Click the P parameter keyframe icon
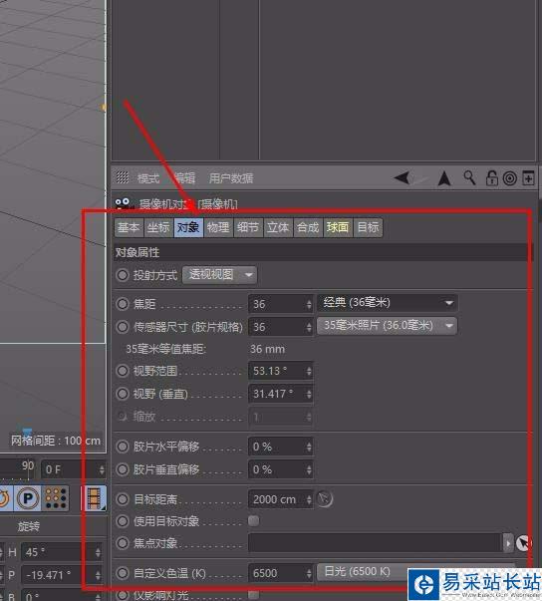 tap(28, 498)
